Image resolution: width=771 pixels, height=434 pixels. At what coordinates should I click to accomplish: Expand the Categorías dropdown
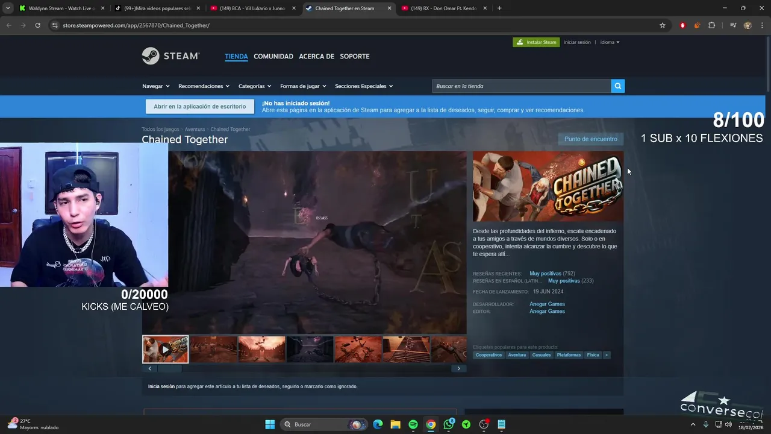[255, 86]
